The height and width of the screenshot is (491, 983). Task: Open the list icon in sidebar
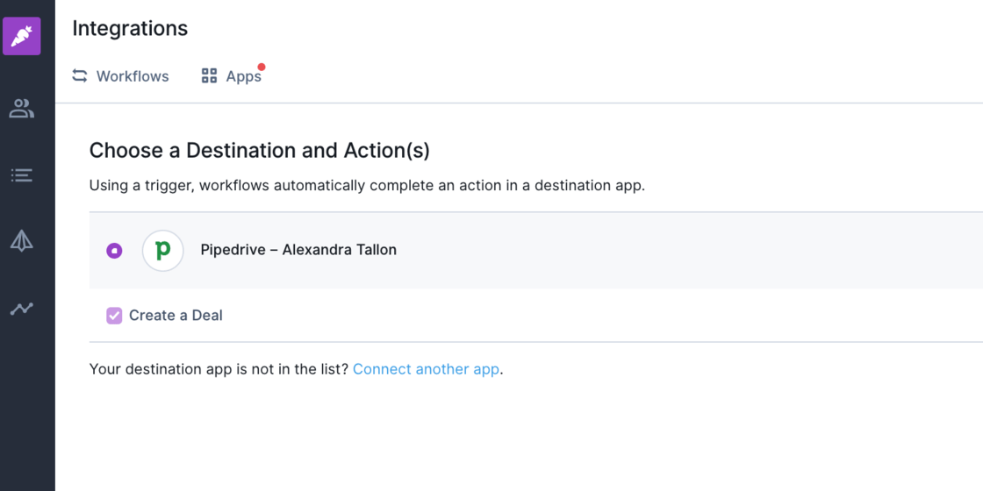(22, 175)
